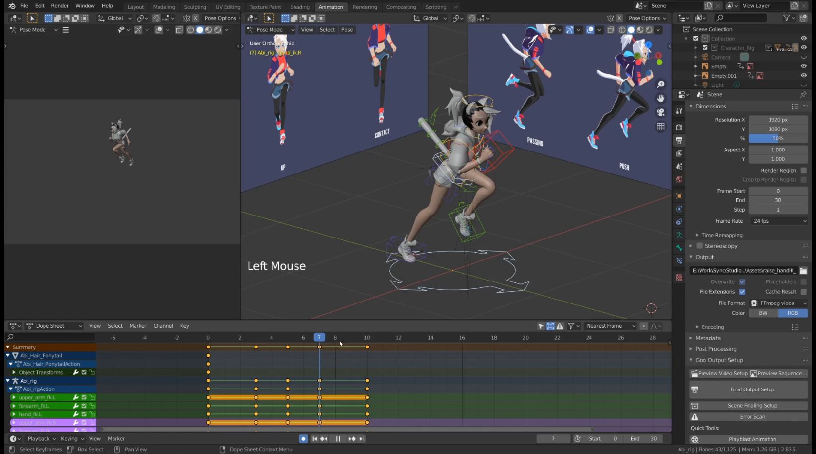Open the Channel menu in Dope Sheet

(x=163, y=326)
